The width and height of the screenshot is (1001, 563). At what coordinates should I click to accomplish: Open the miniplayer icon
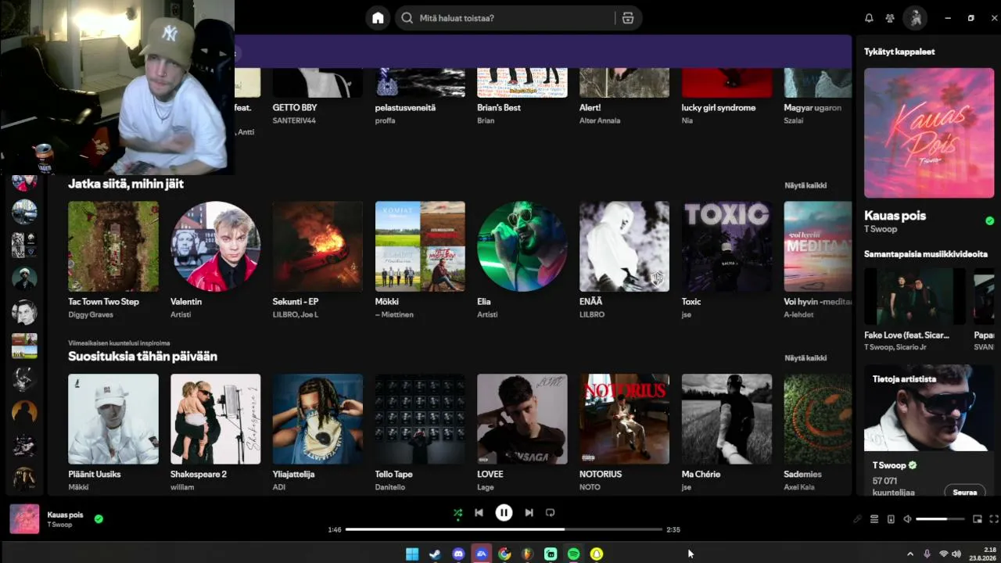coord(978,519)
